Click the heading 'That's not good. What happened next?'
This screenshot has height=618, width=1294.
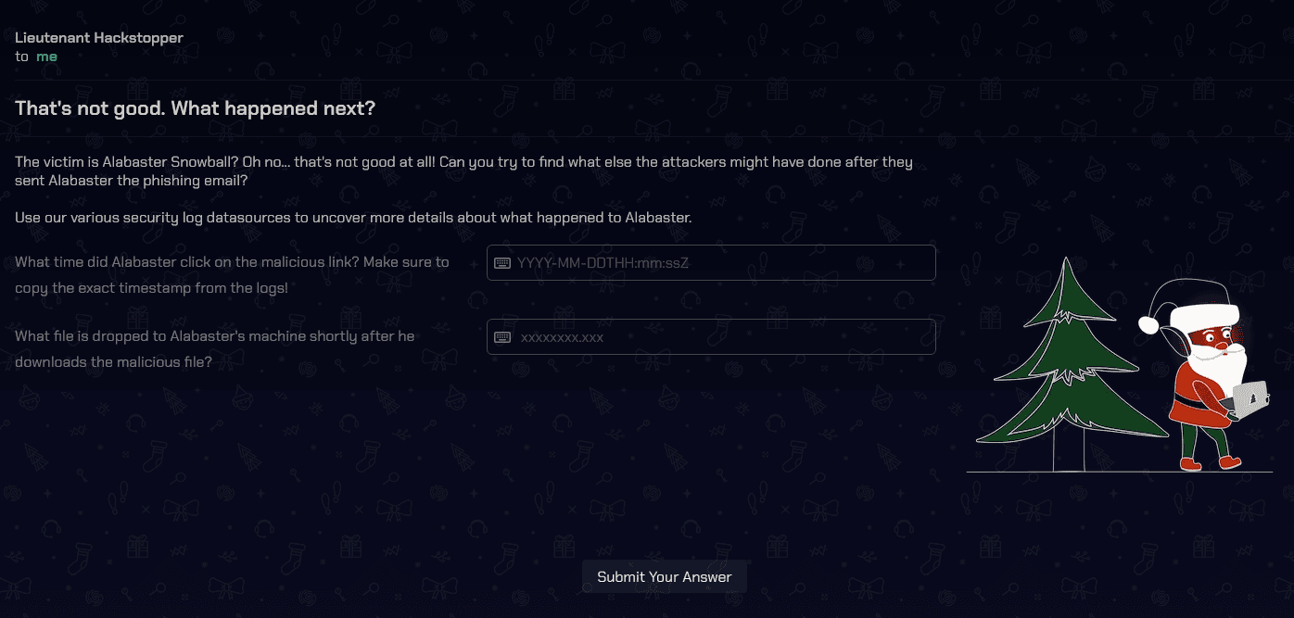point(196,108)
